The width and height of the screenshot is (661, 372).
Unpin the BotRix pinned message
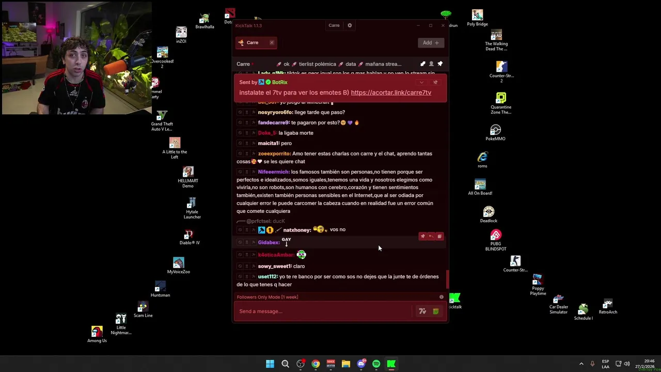(x=435, y=82)
